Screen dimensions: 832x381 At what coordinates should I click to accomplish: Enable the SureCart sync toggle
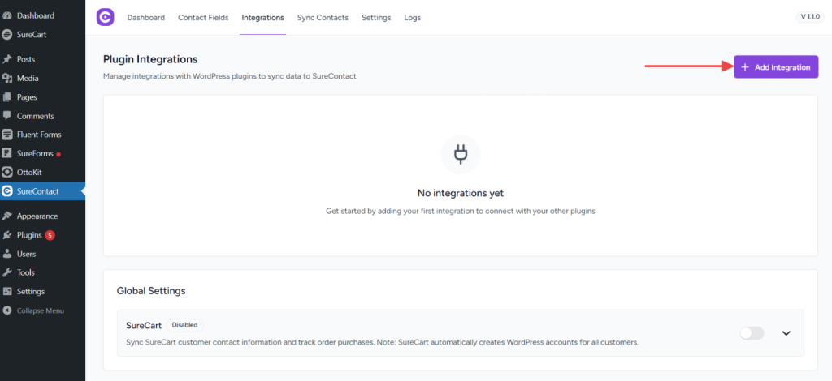pyautogui.click(x=752, y=333)
